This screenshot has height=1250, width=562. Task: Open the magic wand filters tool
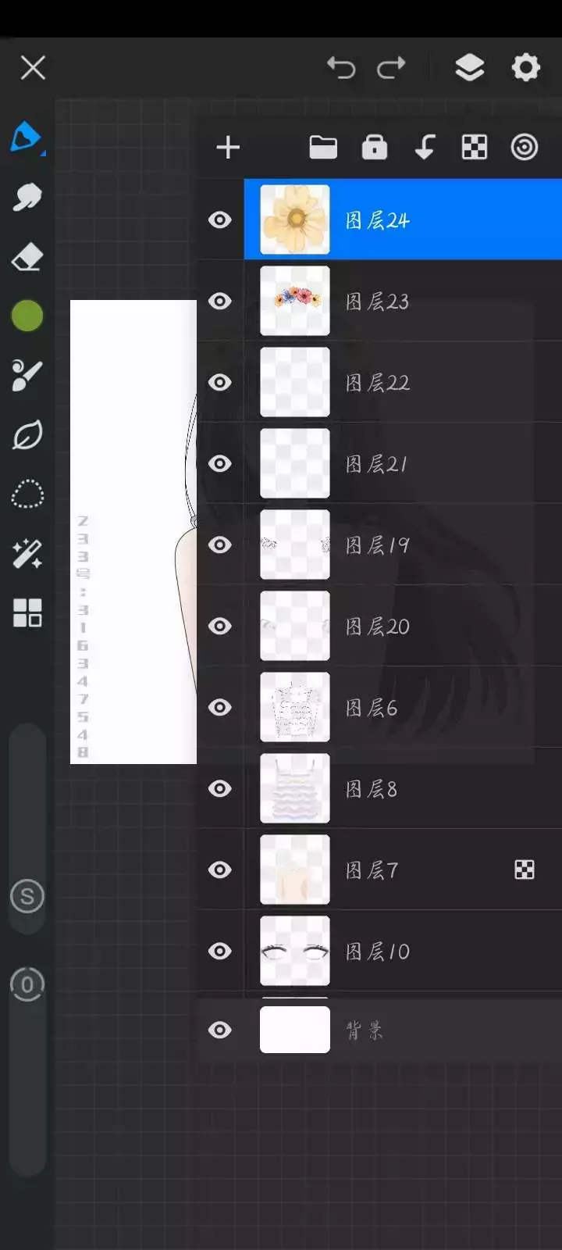click(x=27, y=554)
